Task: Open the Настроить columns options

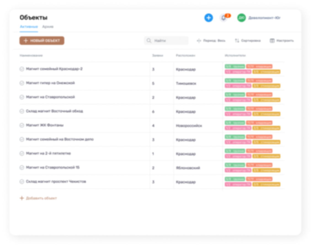Action: tap(282, 41)
